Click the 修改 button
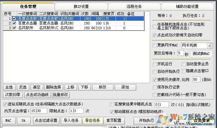Image resolution: width=217 pixels, height=128 pixels. [103, 87]
